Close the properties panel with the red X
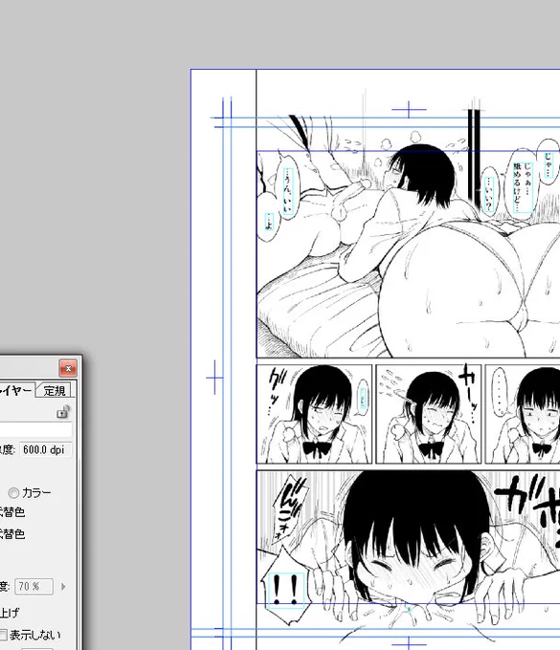This screenshot has height=650, width=560. coord(68,368)
